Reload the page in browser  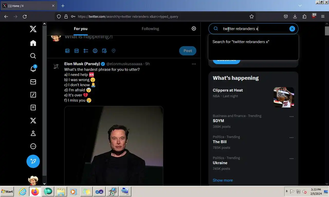point(25,16)
